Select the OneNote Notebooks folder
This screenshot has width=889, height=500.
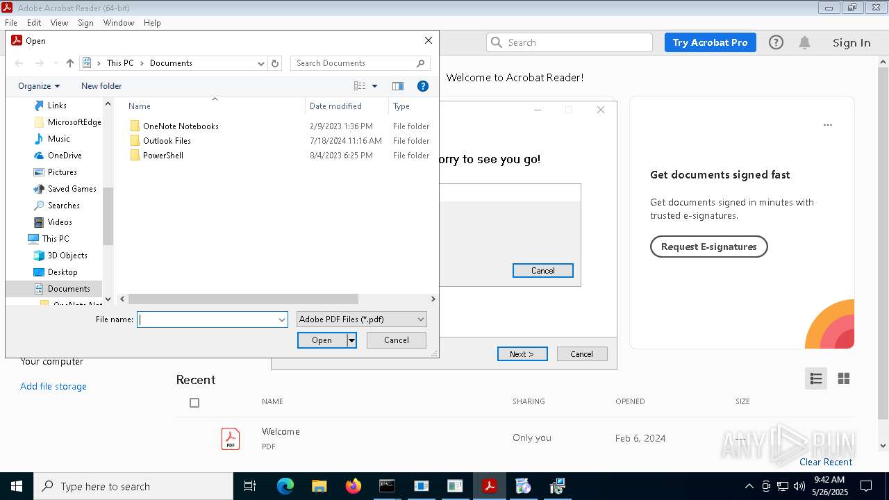click(x=181, y=126)
